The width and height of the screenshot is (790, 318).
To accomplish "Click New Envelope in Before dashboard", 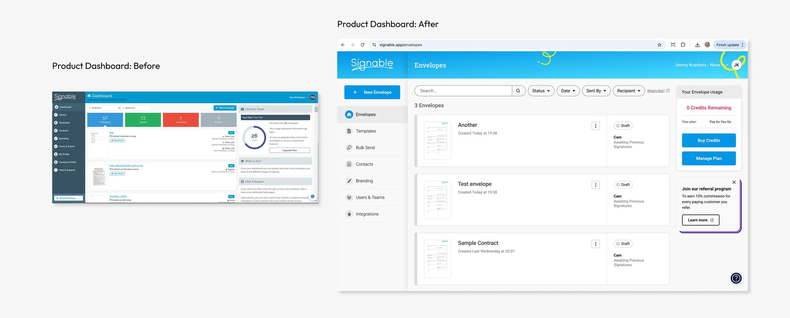I will pos(225,108).
